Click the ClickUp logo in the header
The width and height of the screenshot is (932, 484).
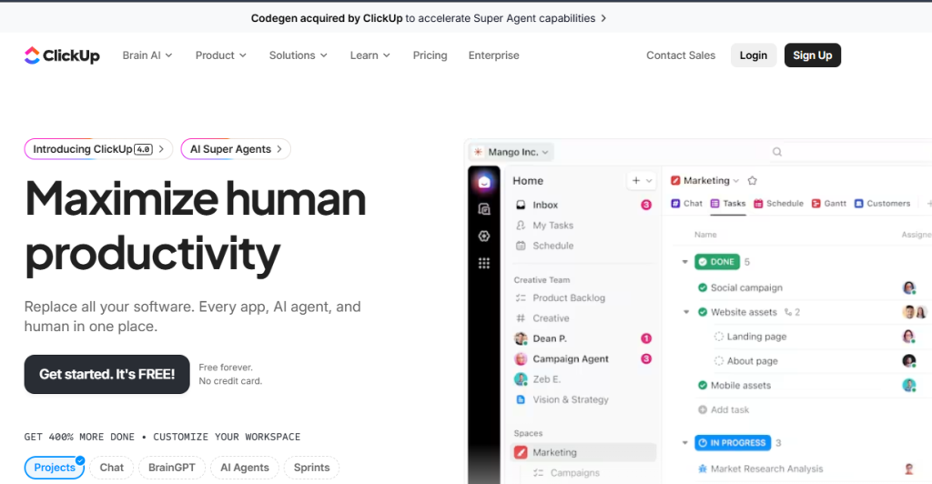(62, 55)
